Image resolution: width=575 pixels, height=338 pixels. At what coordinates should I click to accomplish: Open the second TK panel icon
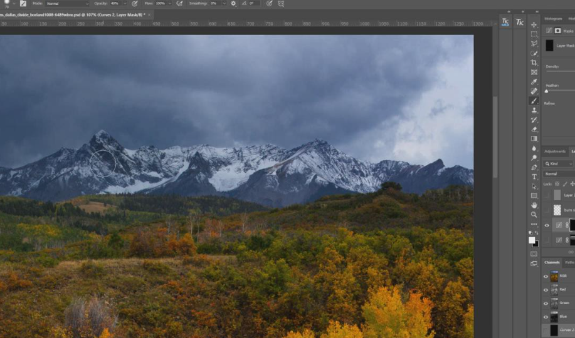pos(520,22)
